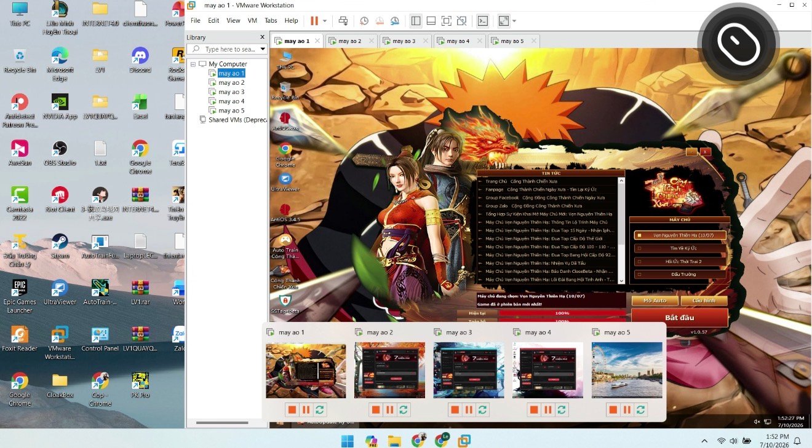Click the Bắt đầu start button
812x448 pixels.
click(680, 317)
